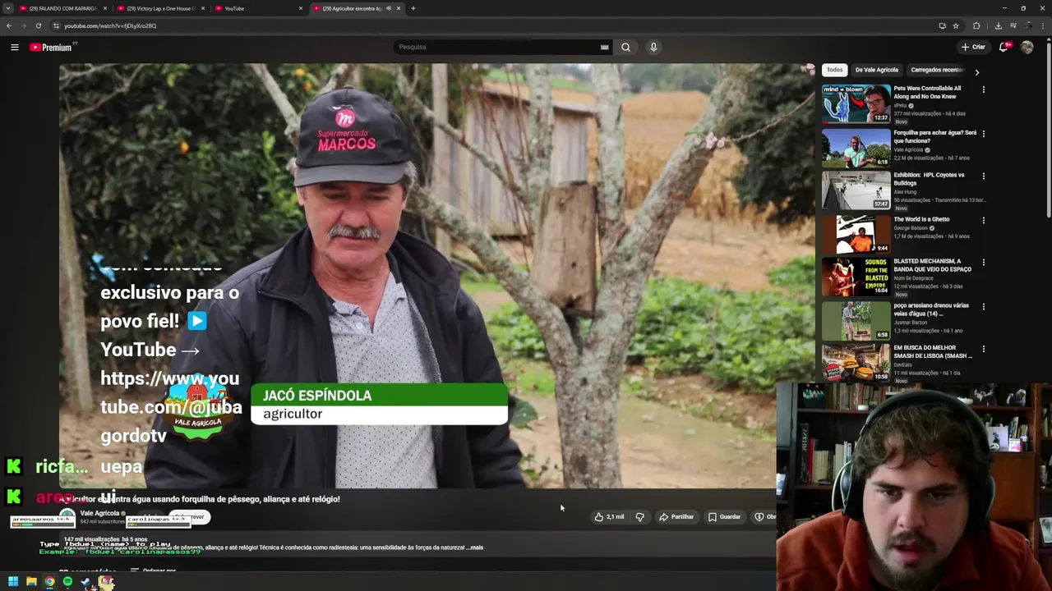1052x591 pixels.
Task: Click the video player area
Action: (x=436, y=276)
